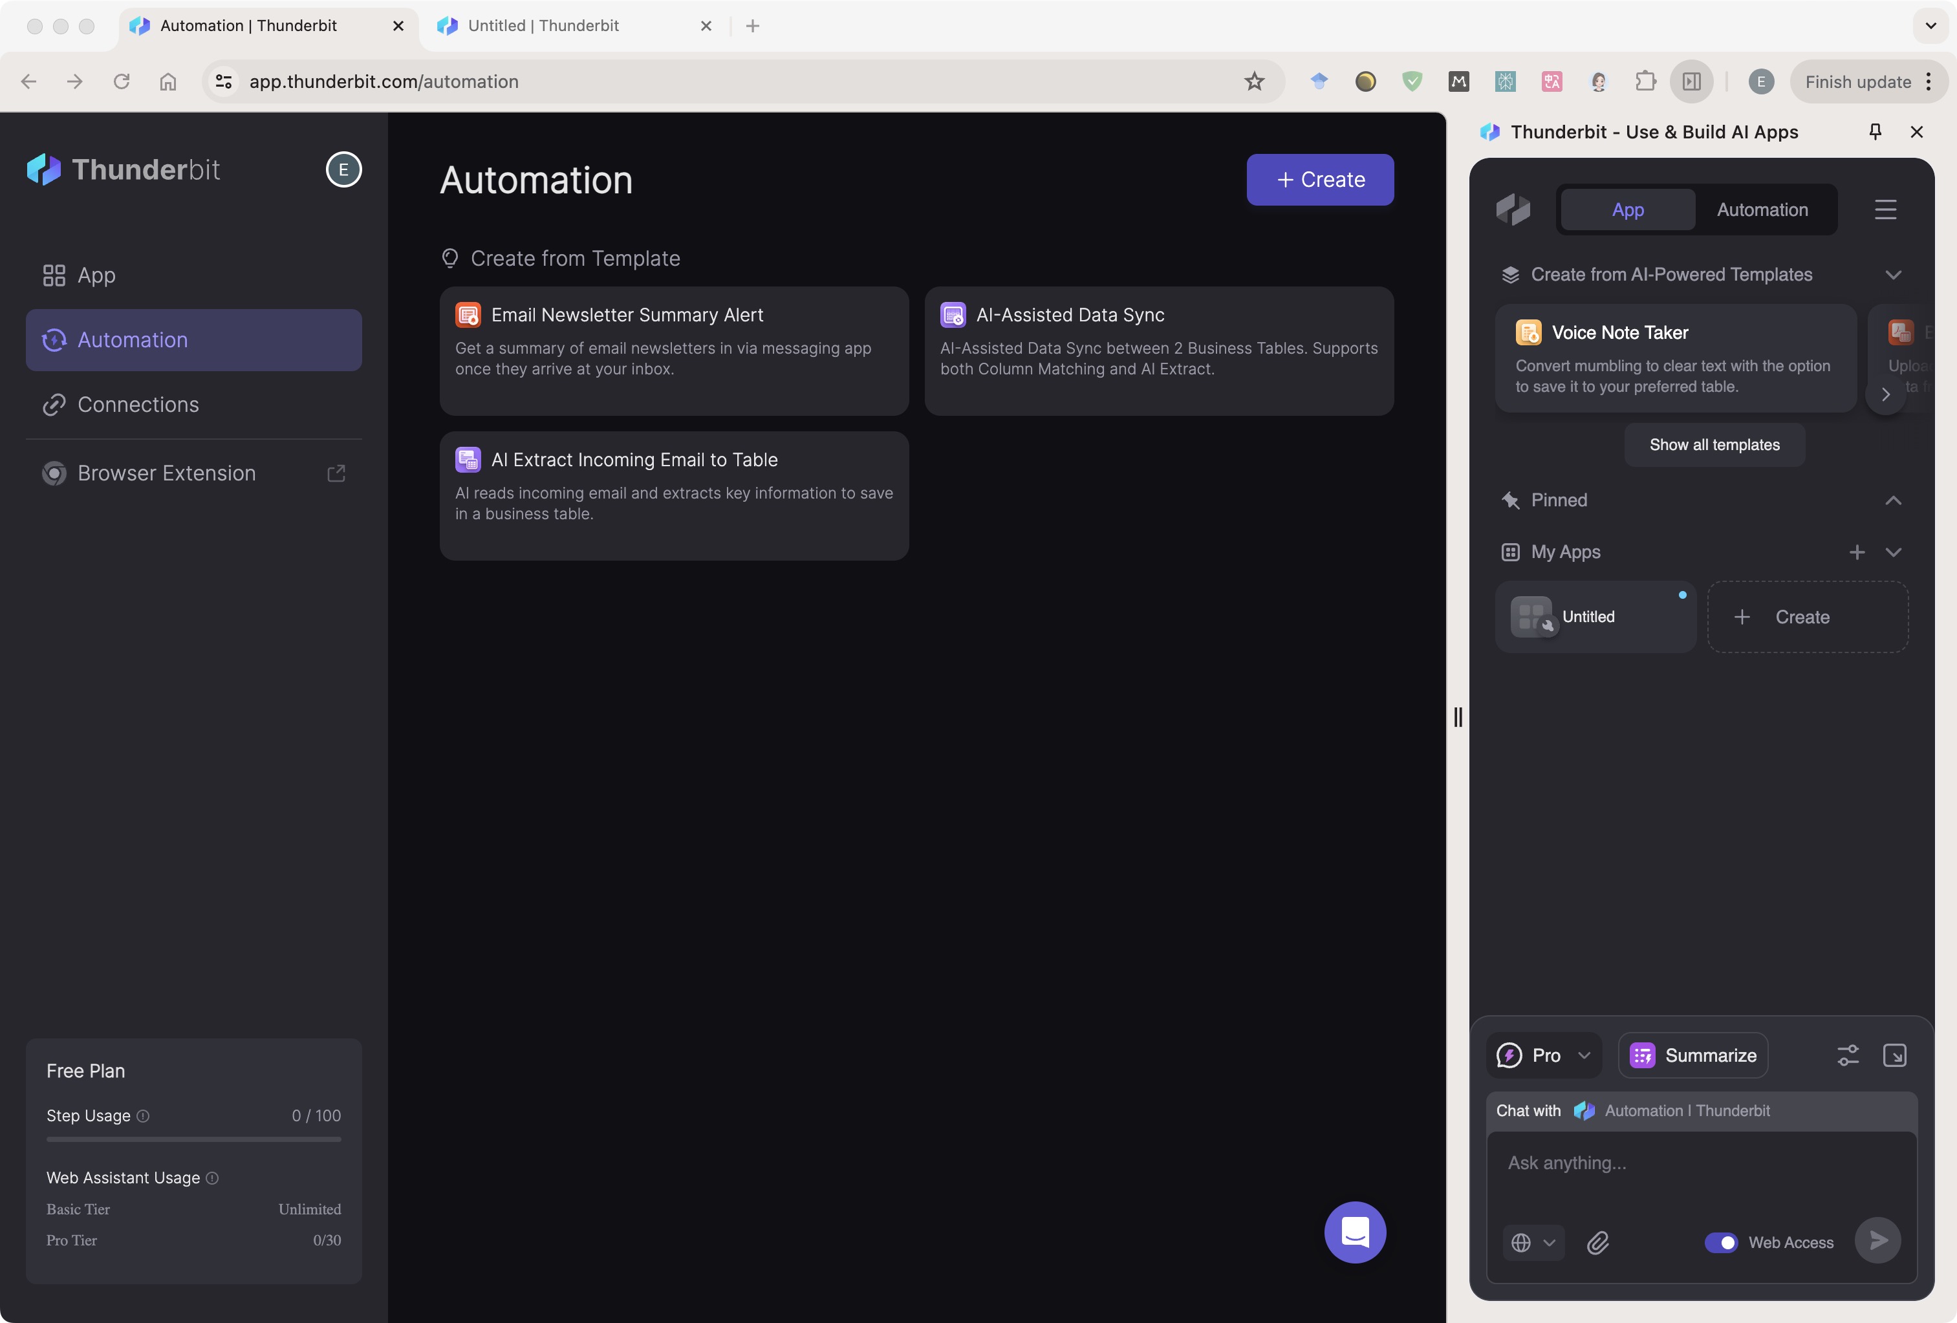
Task: Click the Intercom chat bubble icon
Action: [1354, 1232]
